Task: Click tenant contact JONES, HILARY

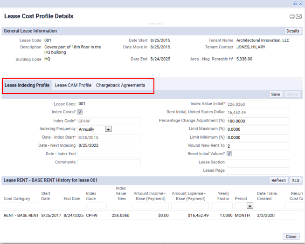Action: click(x=251, y=47)
